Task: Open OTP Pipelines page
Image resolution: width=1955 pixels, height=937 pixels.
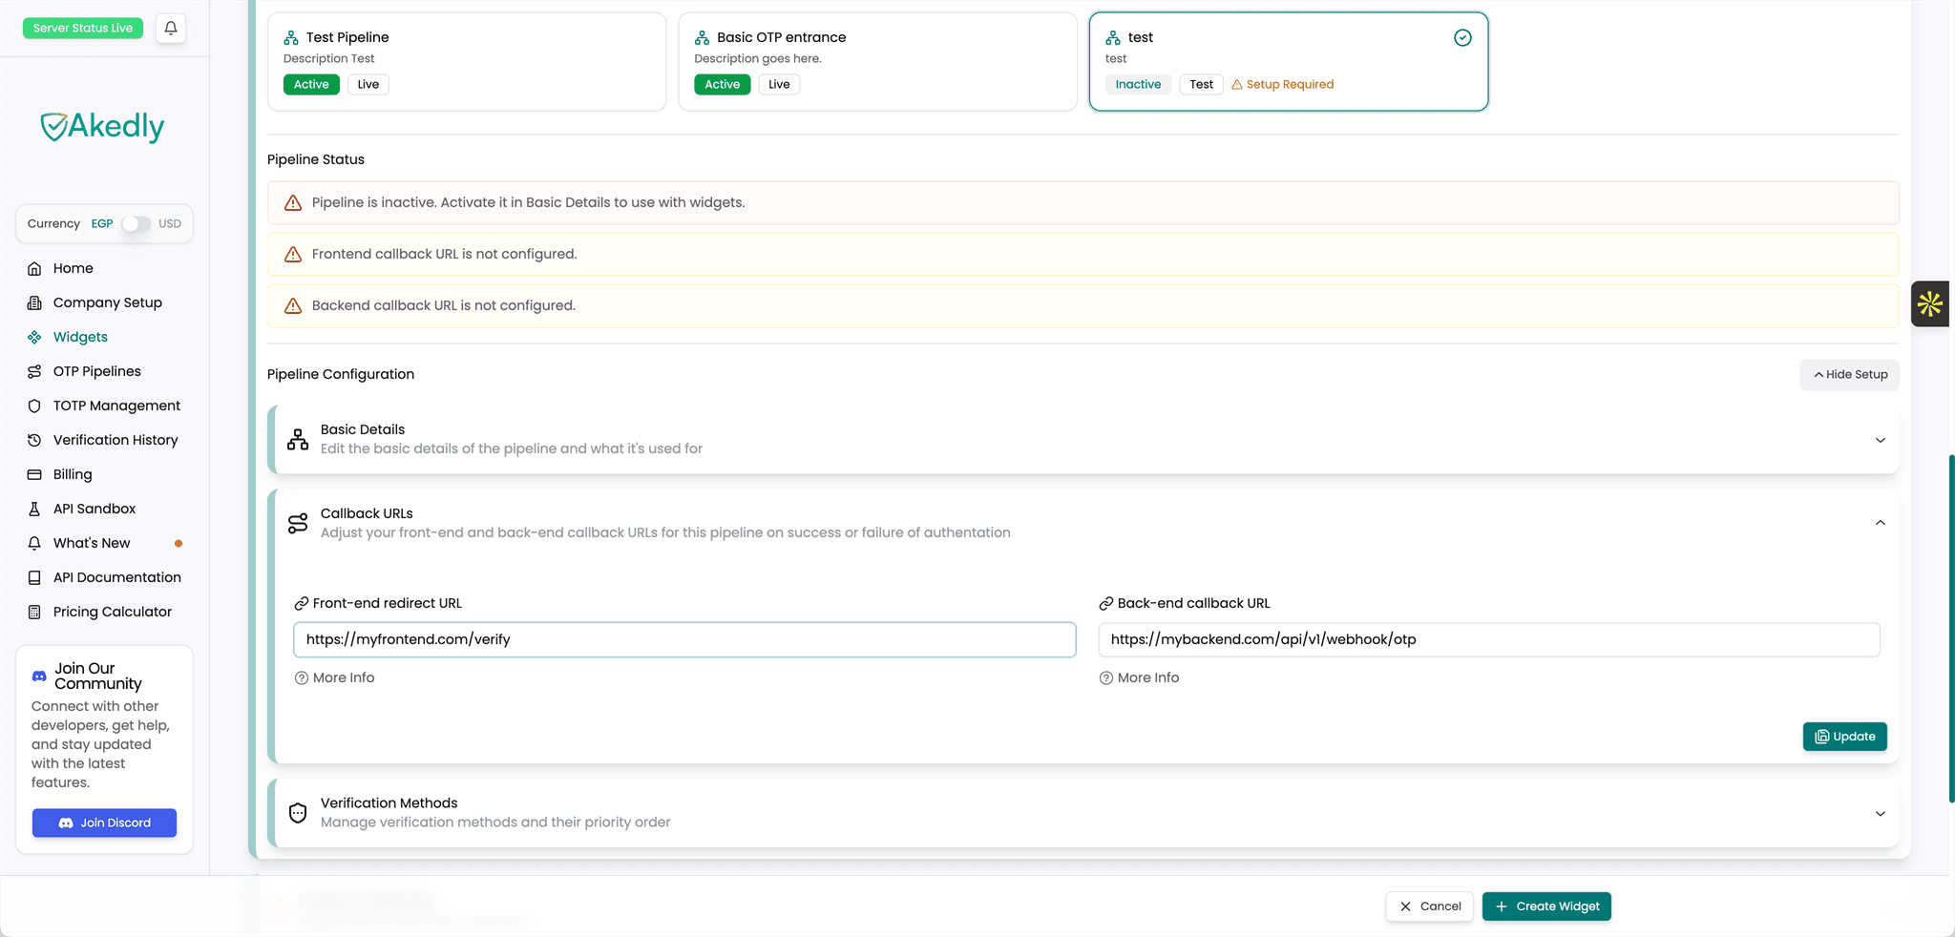Action: 96,371
